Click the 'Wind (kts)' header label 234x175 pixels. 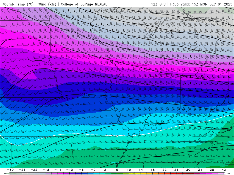[47, 4]
